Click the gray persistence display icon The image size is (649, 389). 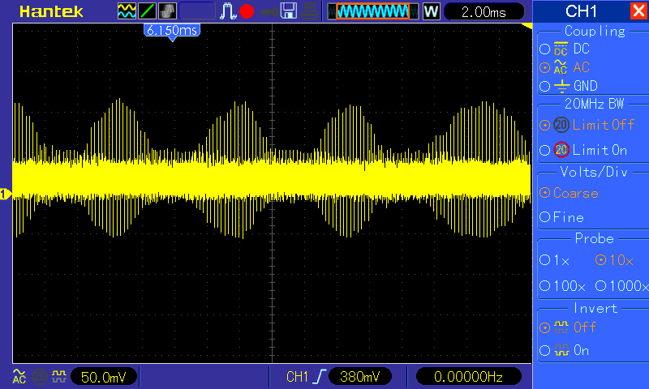(x=167, y=11)
